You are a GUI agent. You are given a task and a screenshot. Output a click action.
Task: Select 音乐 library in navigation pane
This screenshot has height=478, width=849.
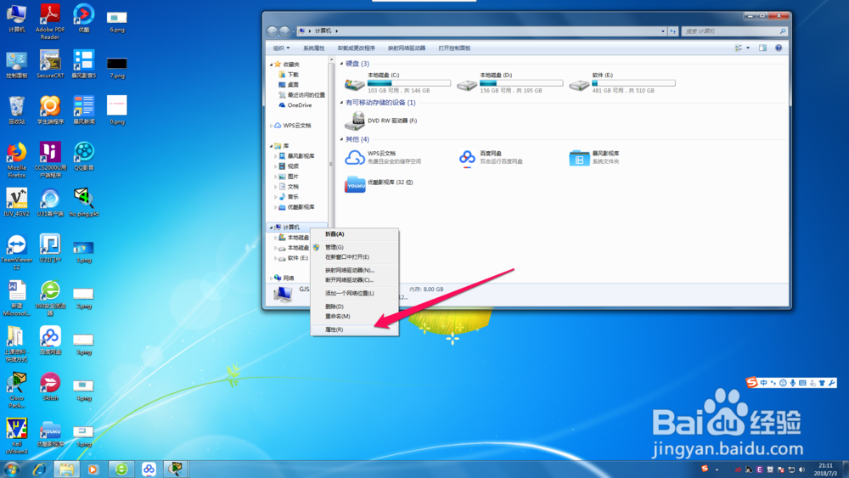(x=289, y=197)
